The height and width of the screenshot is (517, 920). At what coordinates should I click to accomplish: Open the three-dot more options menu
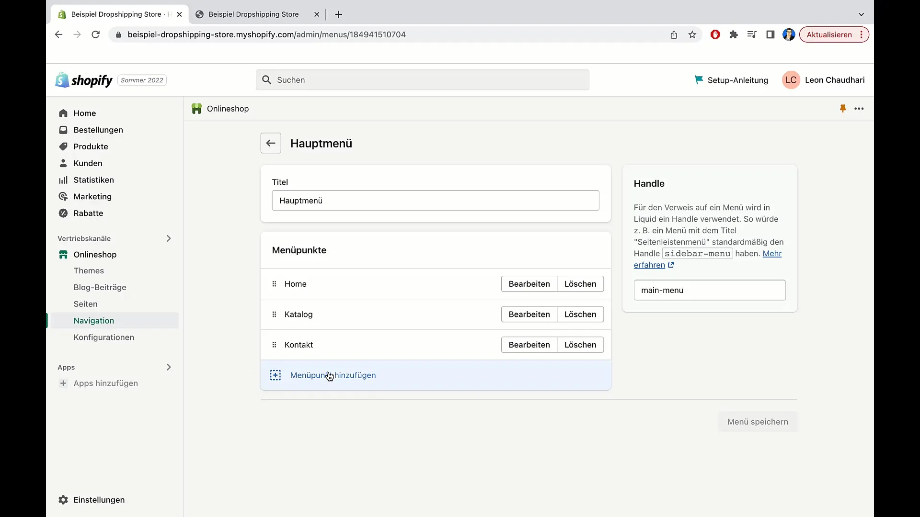pos(859,109)
